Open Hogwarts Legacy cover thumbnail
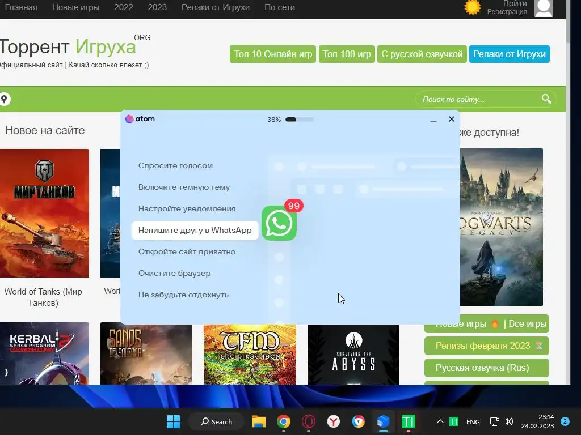581x435 pixels. tap(502, 227)
